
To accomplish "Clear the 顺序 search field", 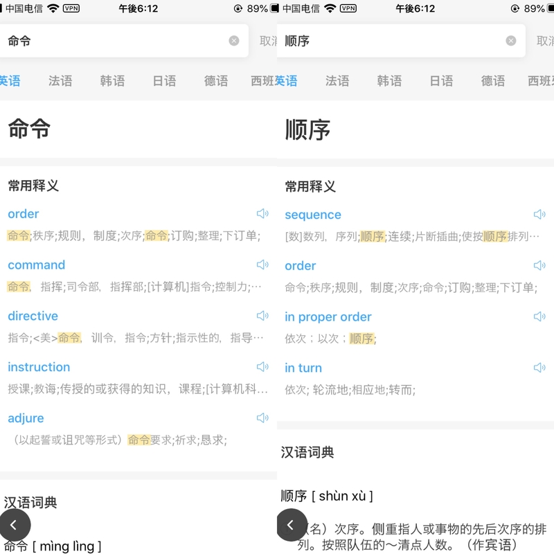I will 511,41.
